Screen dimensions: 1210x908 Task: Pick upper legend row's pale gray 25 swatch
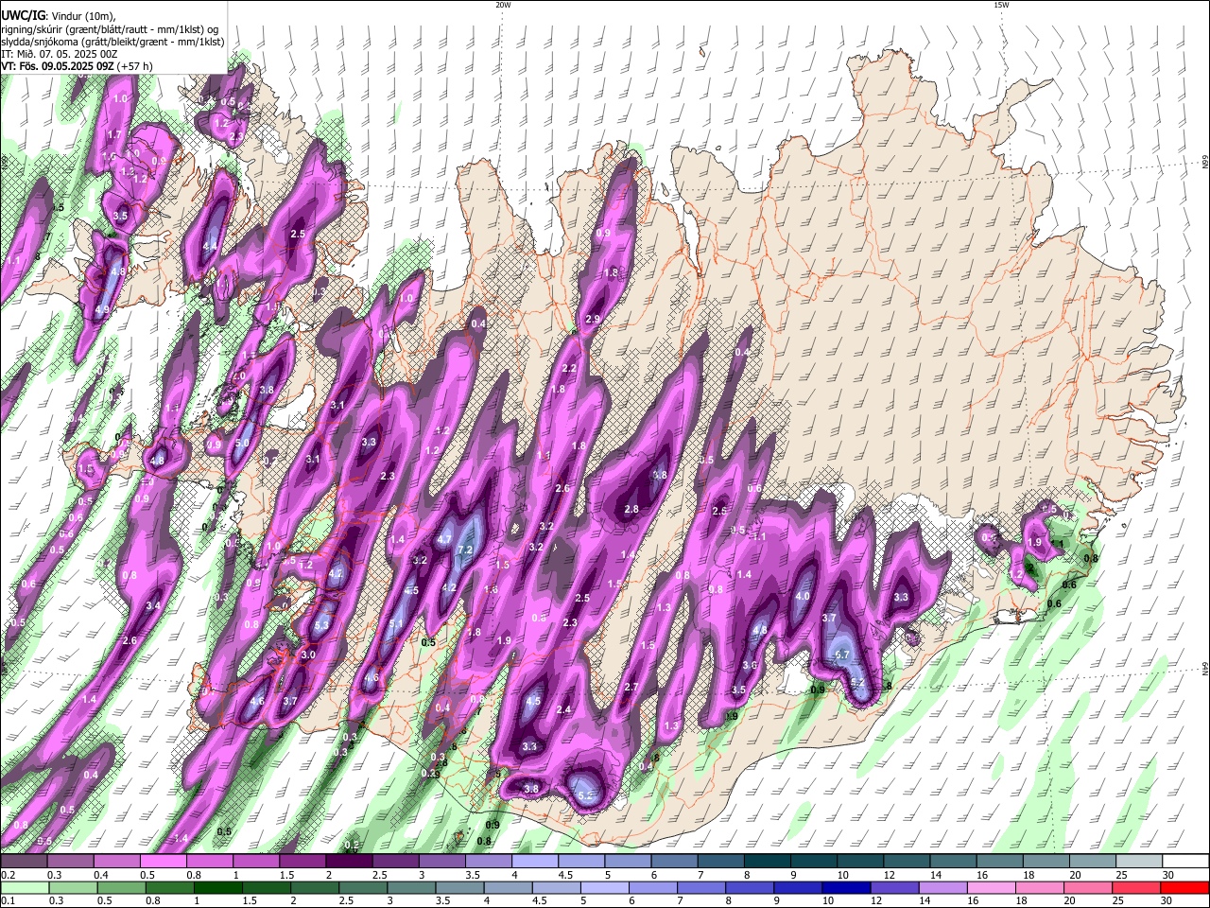(x=1138, y=861)
